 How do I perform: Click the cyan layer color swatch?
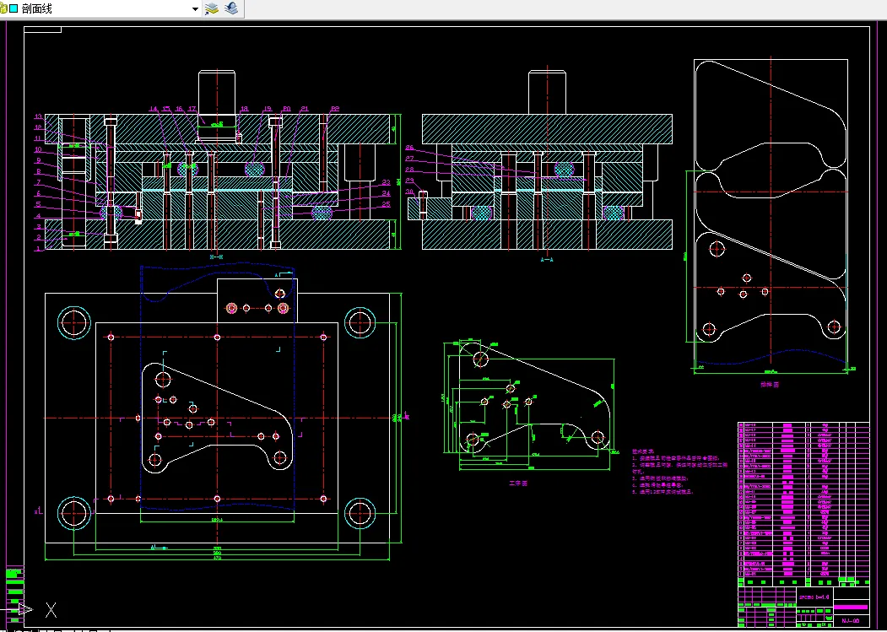(14, 8)
